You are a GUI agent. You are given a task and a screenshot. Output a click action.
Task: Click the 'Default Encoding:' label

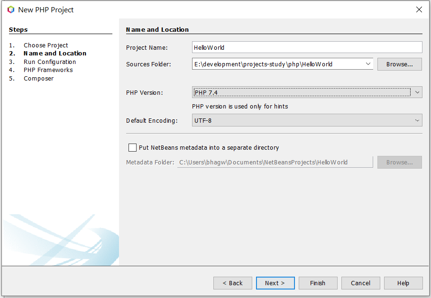pyautogui.click(x=152, y=120)
